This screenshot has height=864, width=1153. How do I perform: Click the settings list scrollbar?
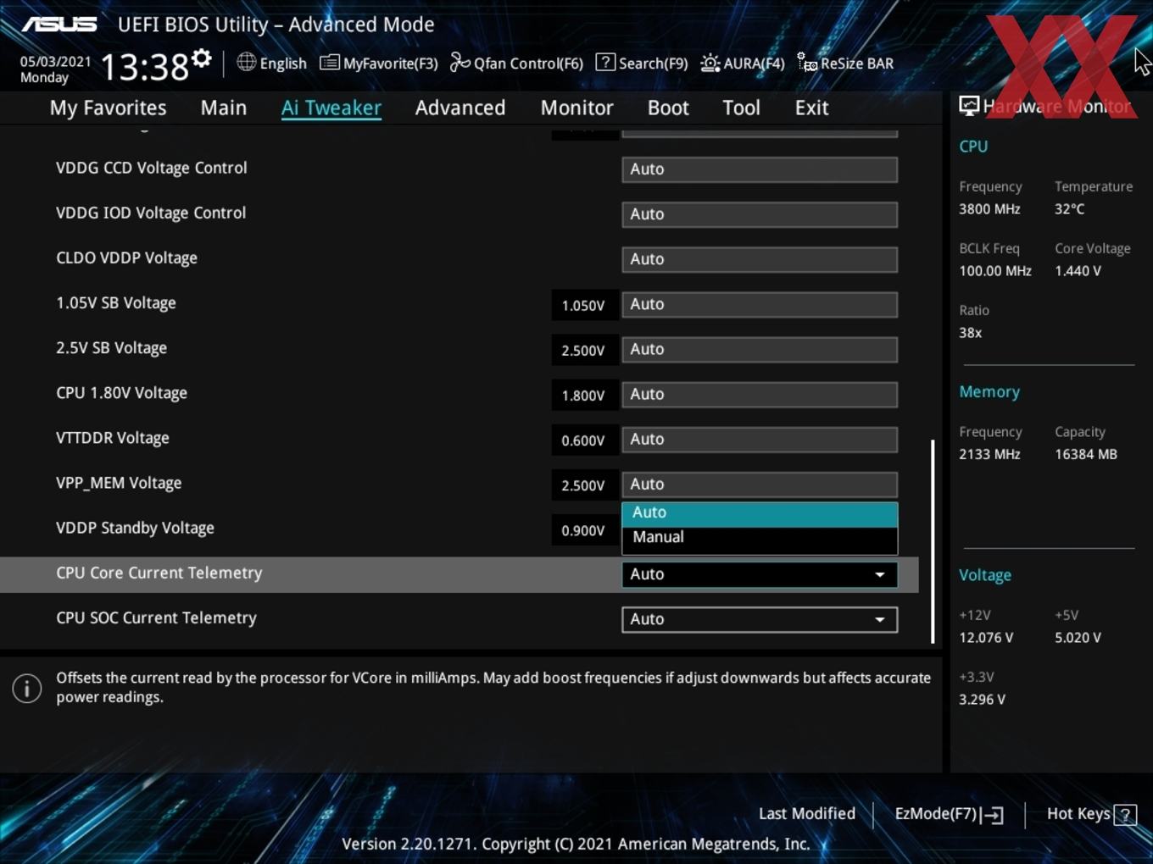pyautogui.click(x=933, y=540)
